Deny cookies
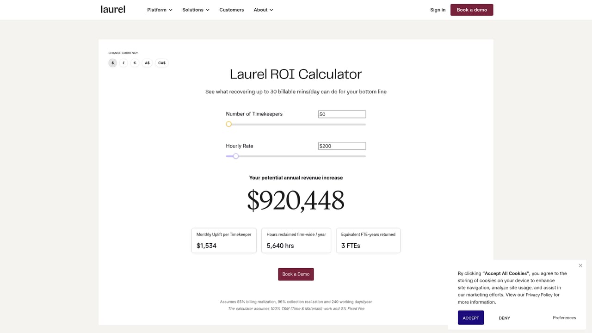 (x=504, y=318)
